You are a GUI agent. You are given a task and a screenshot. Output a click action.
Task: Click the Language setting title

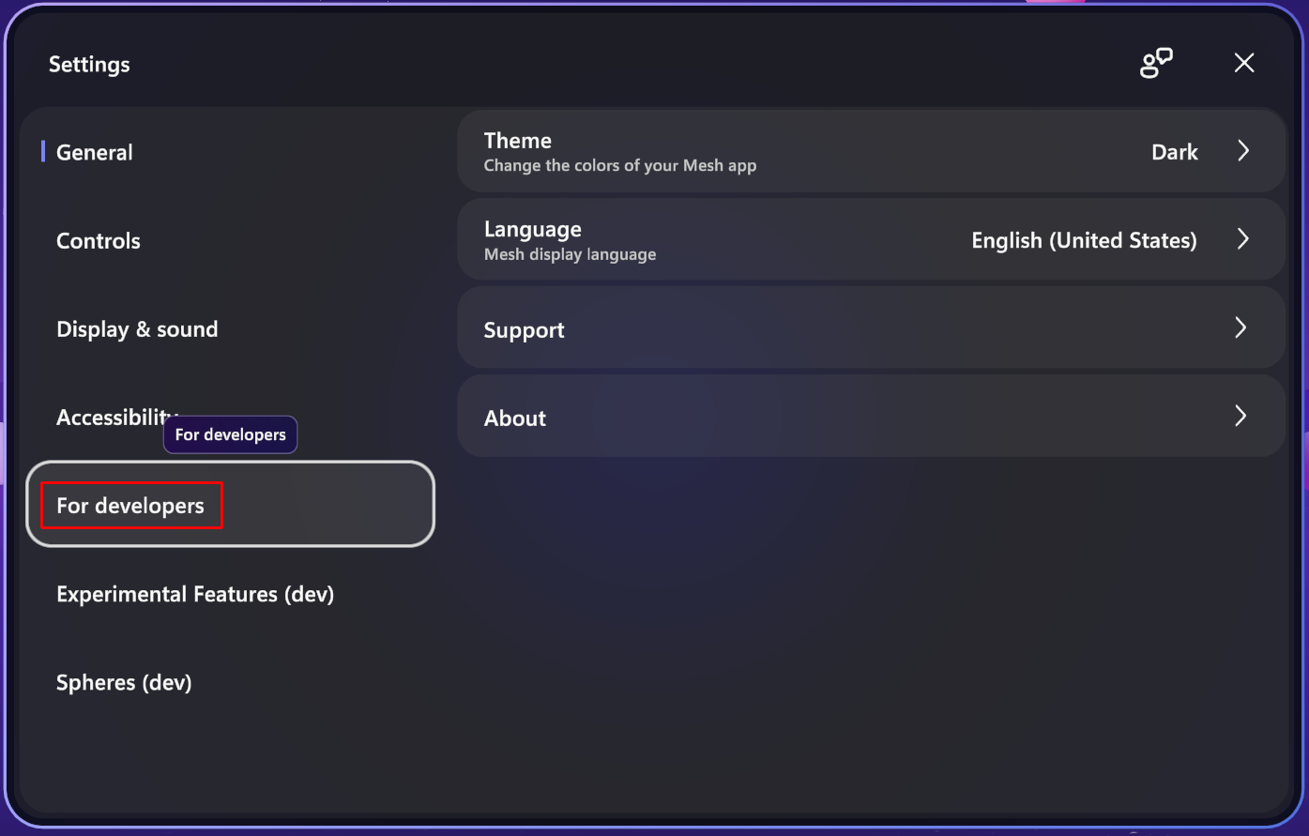[x=533, y=230]
